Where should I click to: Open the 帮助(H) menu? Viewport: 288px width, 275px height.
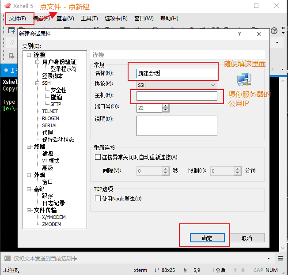click(x=169, y=19)
